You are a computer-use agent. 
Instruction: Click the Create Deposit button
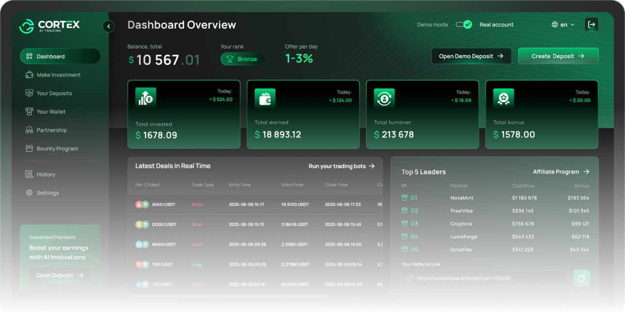click(x=558, y=56)
